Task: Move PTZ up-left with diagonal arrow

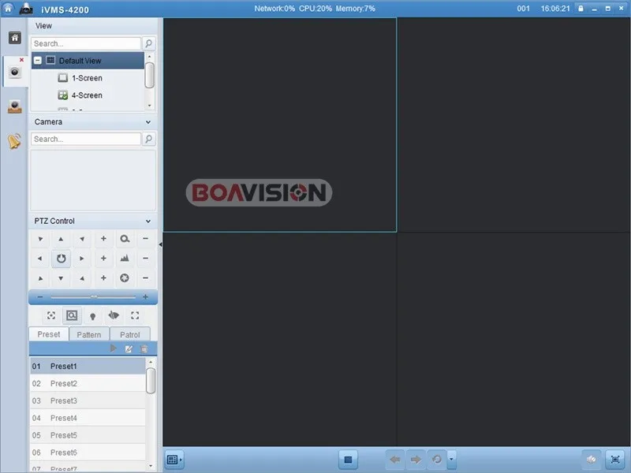Action: pyautogui.click(x=40, y=239)
